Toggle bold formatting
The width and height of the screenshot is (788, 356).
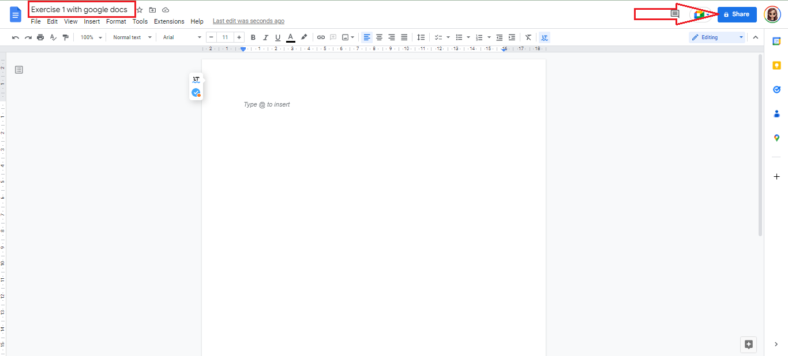click(x=253, y=37)
